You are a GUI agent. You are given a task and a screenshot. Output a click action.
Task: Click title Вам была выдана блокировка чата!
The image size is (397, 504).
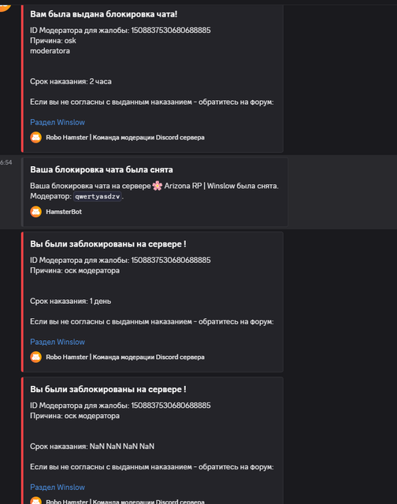pyautogui.click(x=103, y=14)
